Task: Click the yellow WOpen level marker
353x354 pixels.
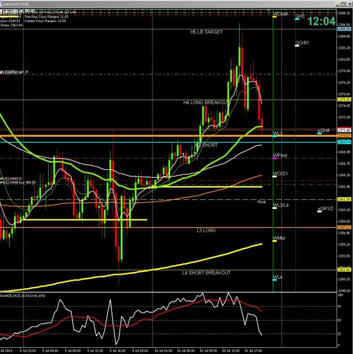Action: pyautogui.click(x=275, y=16)
